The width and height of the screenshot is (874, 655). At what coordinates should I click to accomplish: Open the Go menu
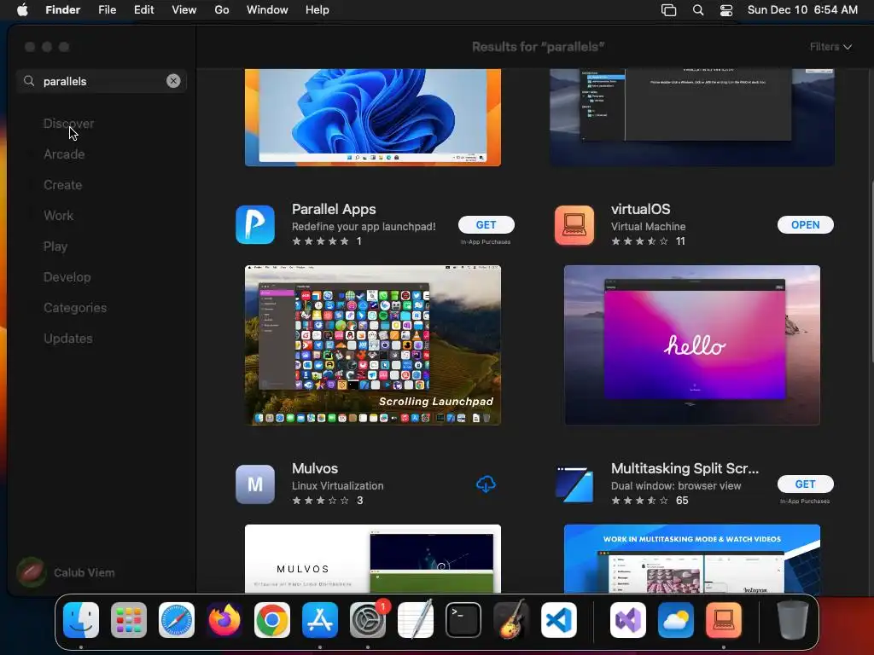pyautogui.click(x=222, y=10)
